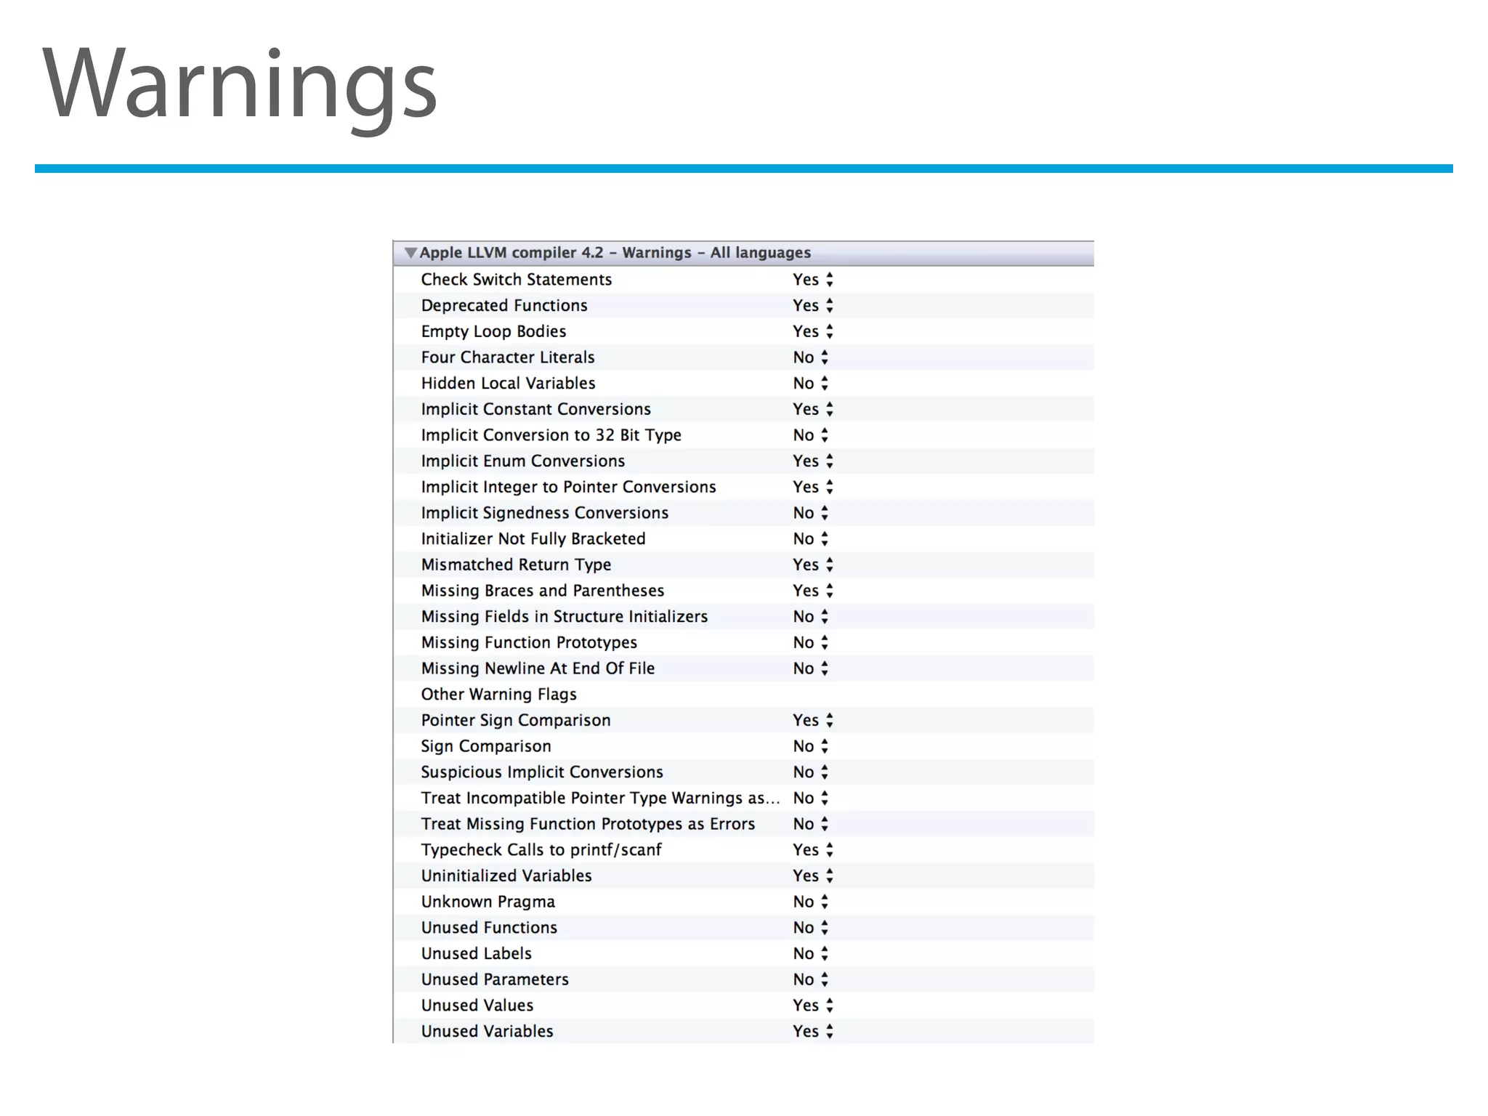This screenshot has width=1488, height=1116.
Task: Change Unused Values Yes setting
Action: point(813,1006)
